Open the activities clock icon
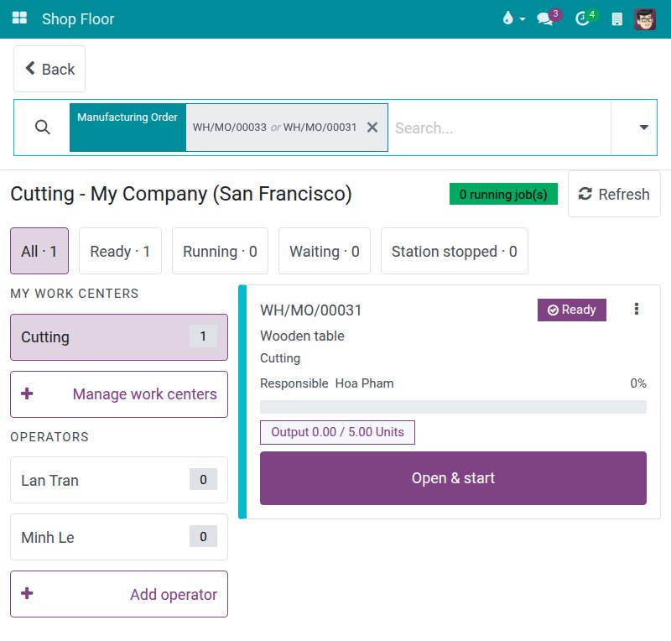The height and width of the screenshot is (641, 671). 582,18
